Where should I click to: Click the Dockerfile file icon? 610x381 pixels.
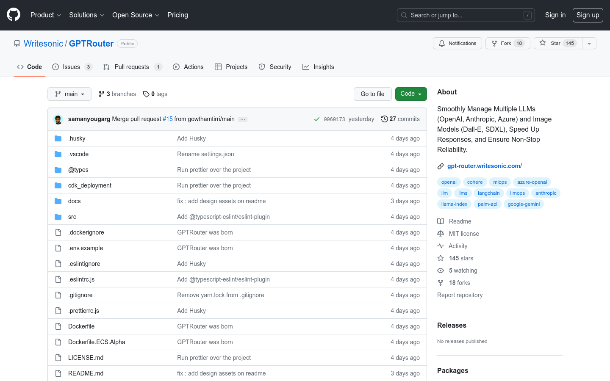58,326
